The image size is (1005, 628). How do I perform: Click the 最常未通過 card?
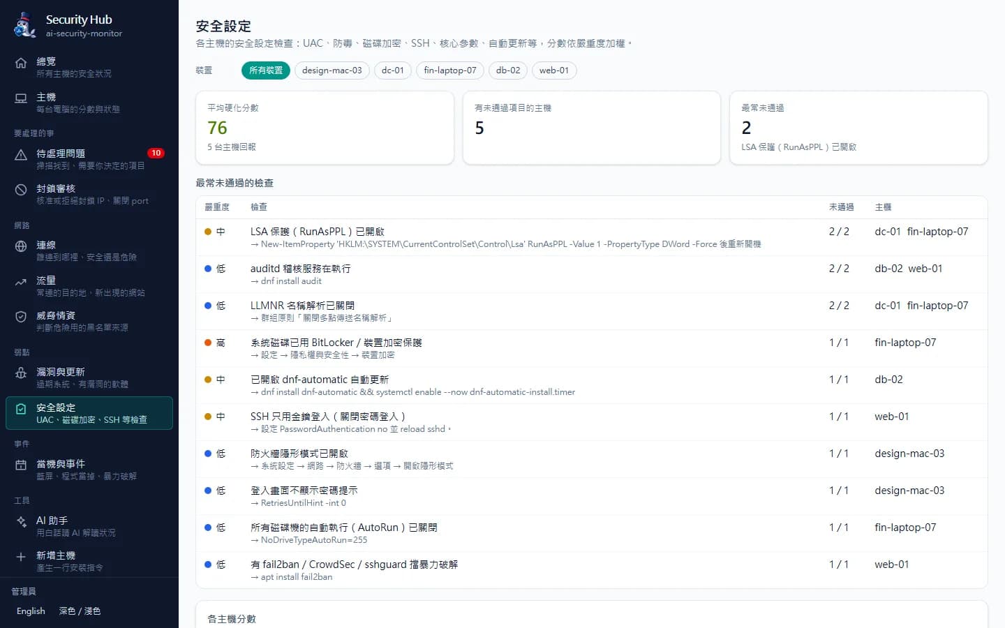[858, 128]
